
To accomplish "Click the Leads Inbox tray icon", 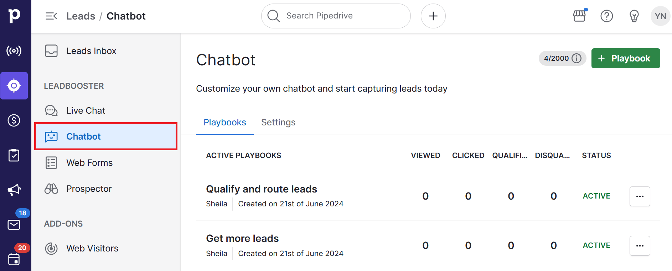I will tap(51, 51).
